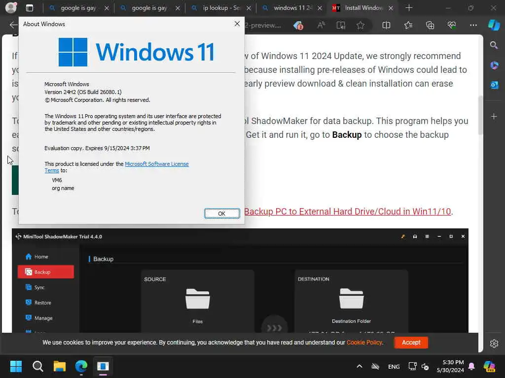Open Copilot in Edge toolbar
Viewport: 505px width, 378px height.
point(494,25)
